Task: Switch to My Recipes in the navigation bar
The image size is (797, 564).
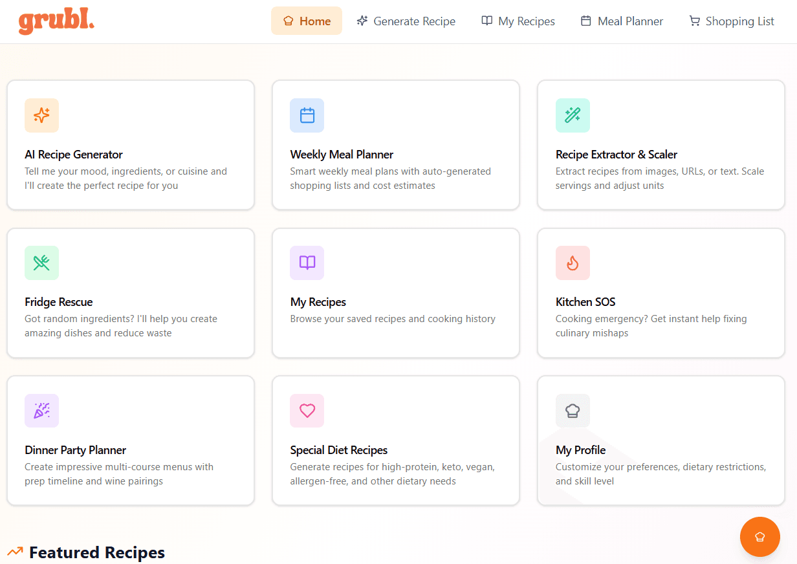Action: tap(518, 21)
